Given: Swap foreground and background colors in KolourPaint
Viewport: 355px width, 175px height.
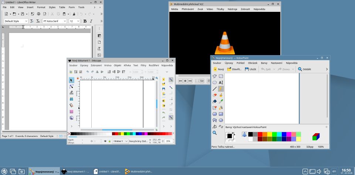Looking at the screenshot, I should click(234, 134).
